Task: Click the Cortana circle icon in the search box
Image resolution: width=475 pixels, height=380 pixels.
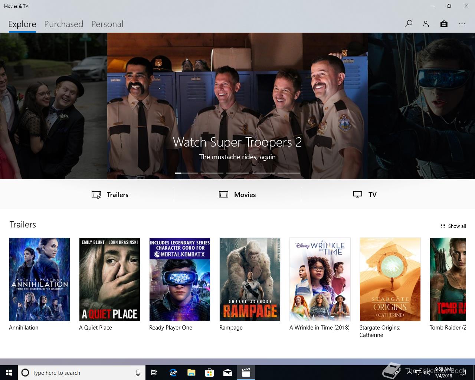Action: [x=25, y=373]
